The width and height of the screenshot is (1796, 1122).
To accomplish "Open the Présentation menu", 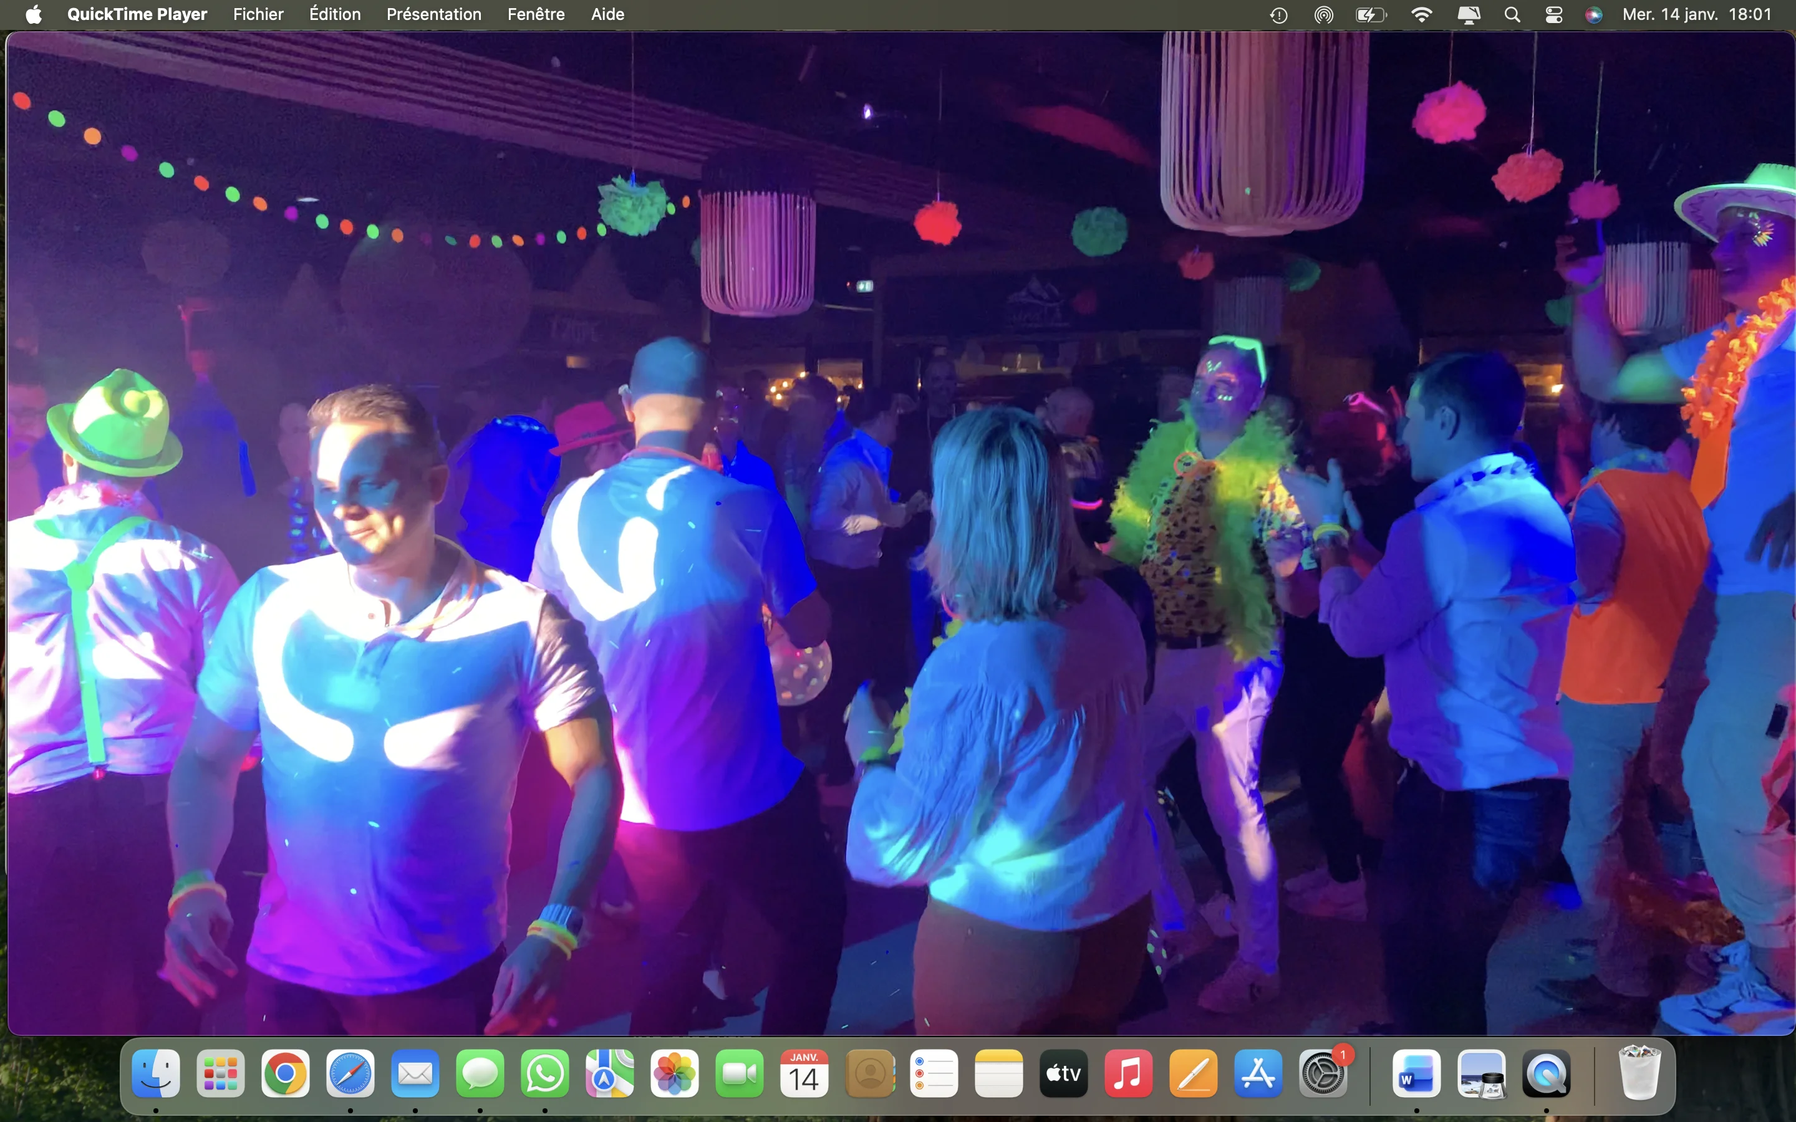I will click(x=433, y=14).
